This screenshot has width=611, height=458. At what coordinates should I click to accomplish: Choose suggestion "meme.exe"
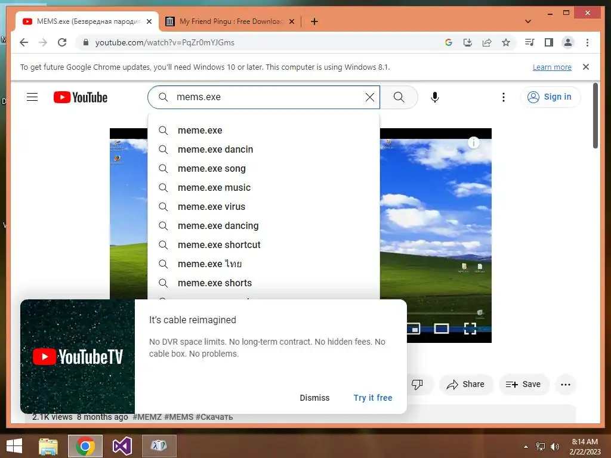point(264,130)
